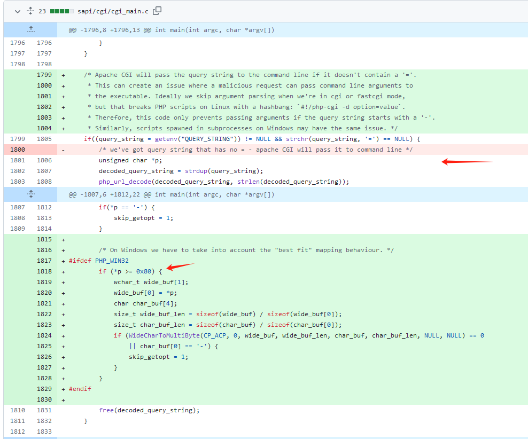
Task: Click the "QUERY_STRING" string literal
Action: pyautogui.click(x=207, y=139)
